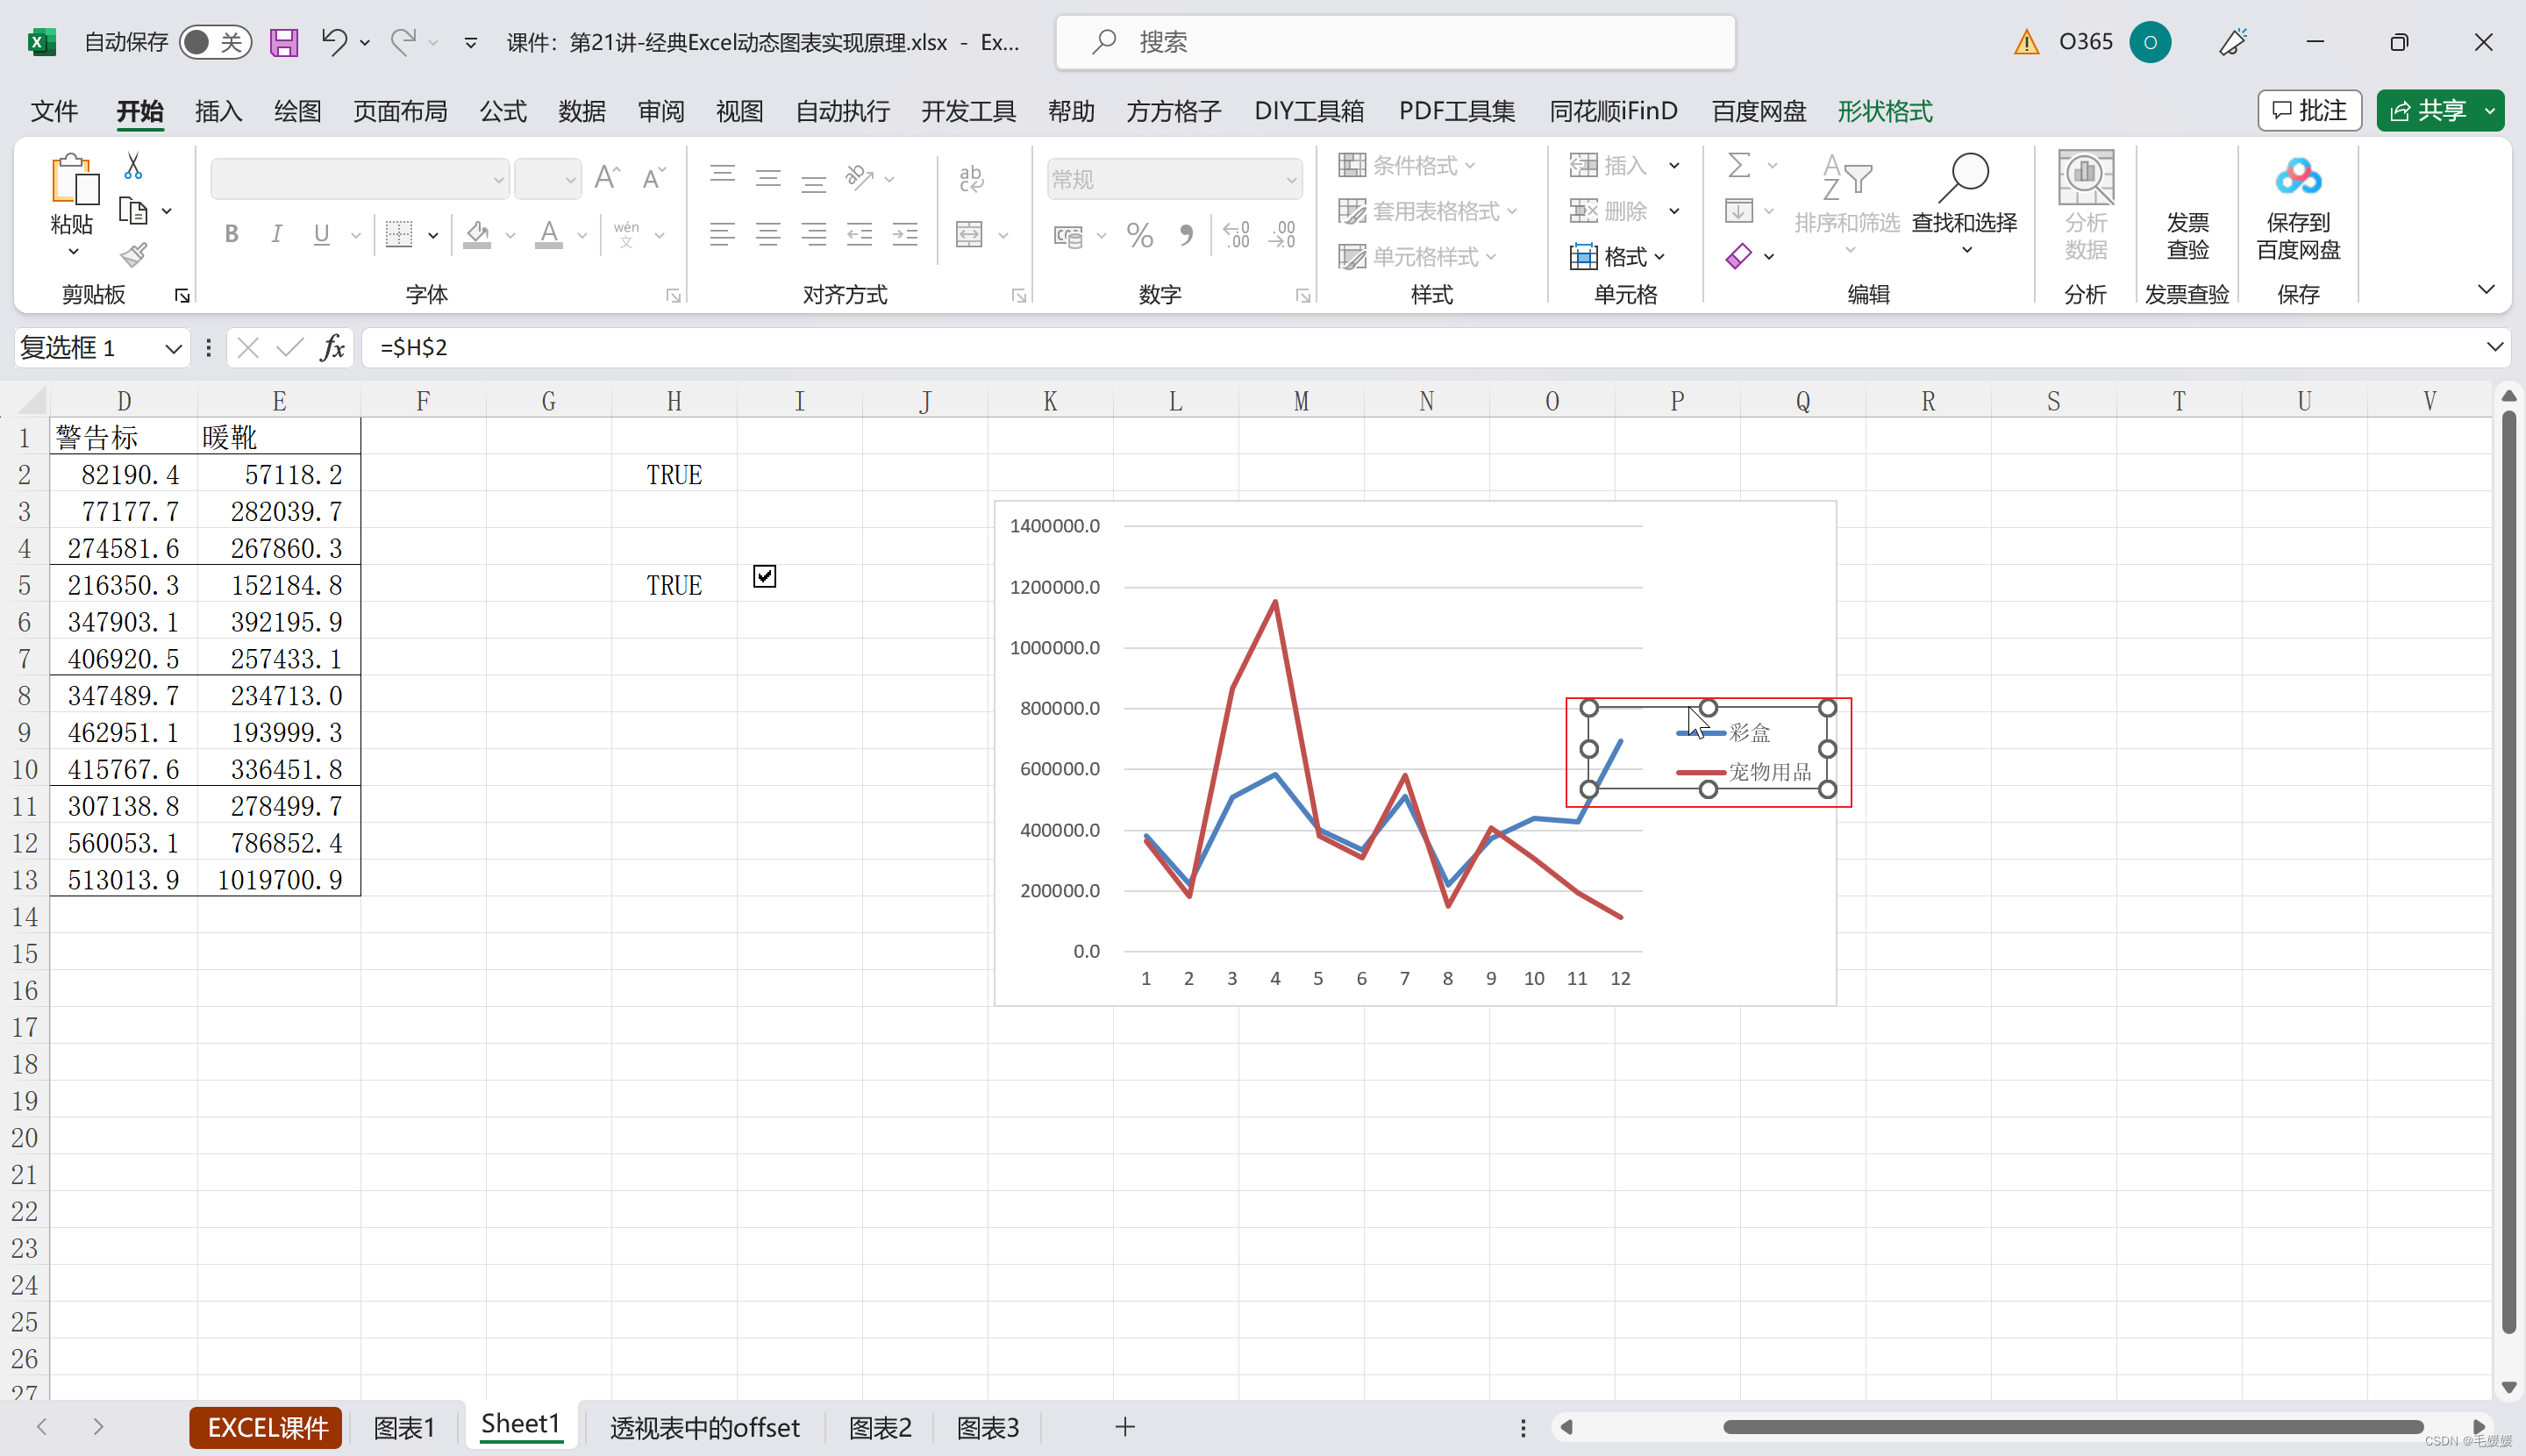The height and width of the screenshot is (1456, 2526).
Task: Add a new sheet with plus button
Action: (x=1125, y=1427)
